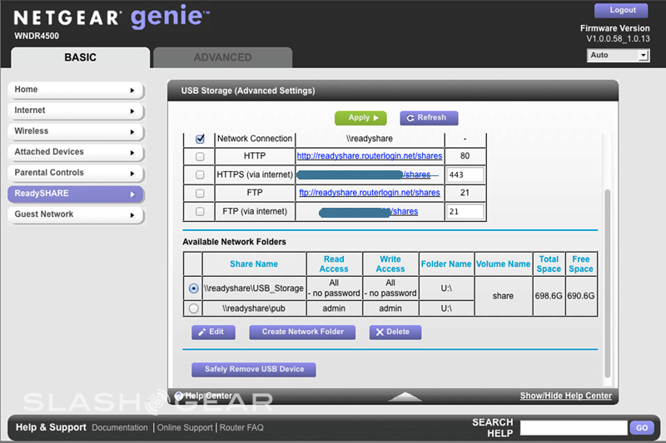The image size is (666, 443).
Task: Expand the help center up-arrow
Action: (405, 396)
